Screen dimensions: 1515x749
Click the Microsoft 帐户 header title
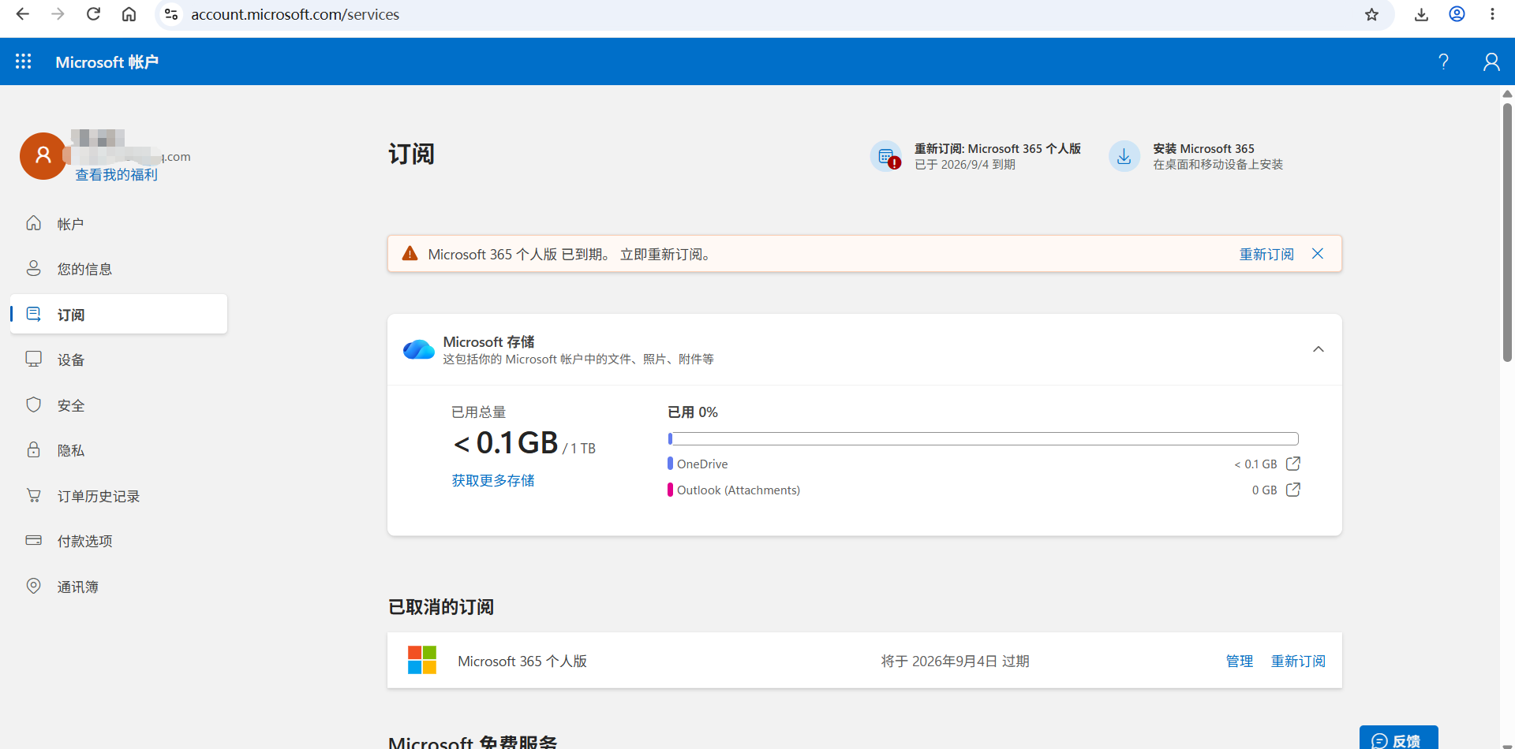coord(107,61)
